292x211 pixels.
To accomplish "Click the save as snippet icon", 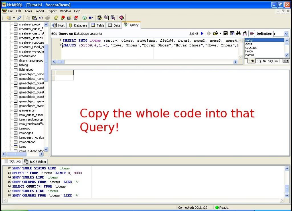I will coord(232,34).
